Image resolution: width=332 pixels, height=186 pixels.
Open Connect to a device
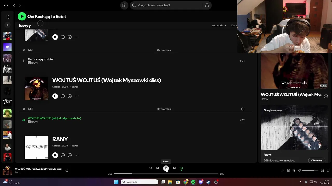[294, 170]
